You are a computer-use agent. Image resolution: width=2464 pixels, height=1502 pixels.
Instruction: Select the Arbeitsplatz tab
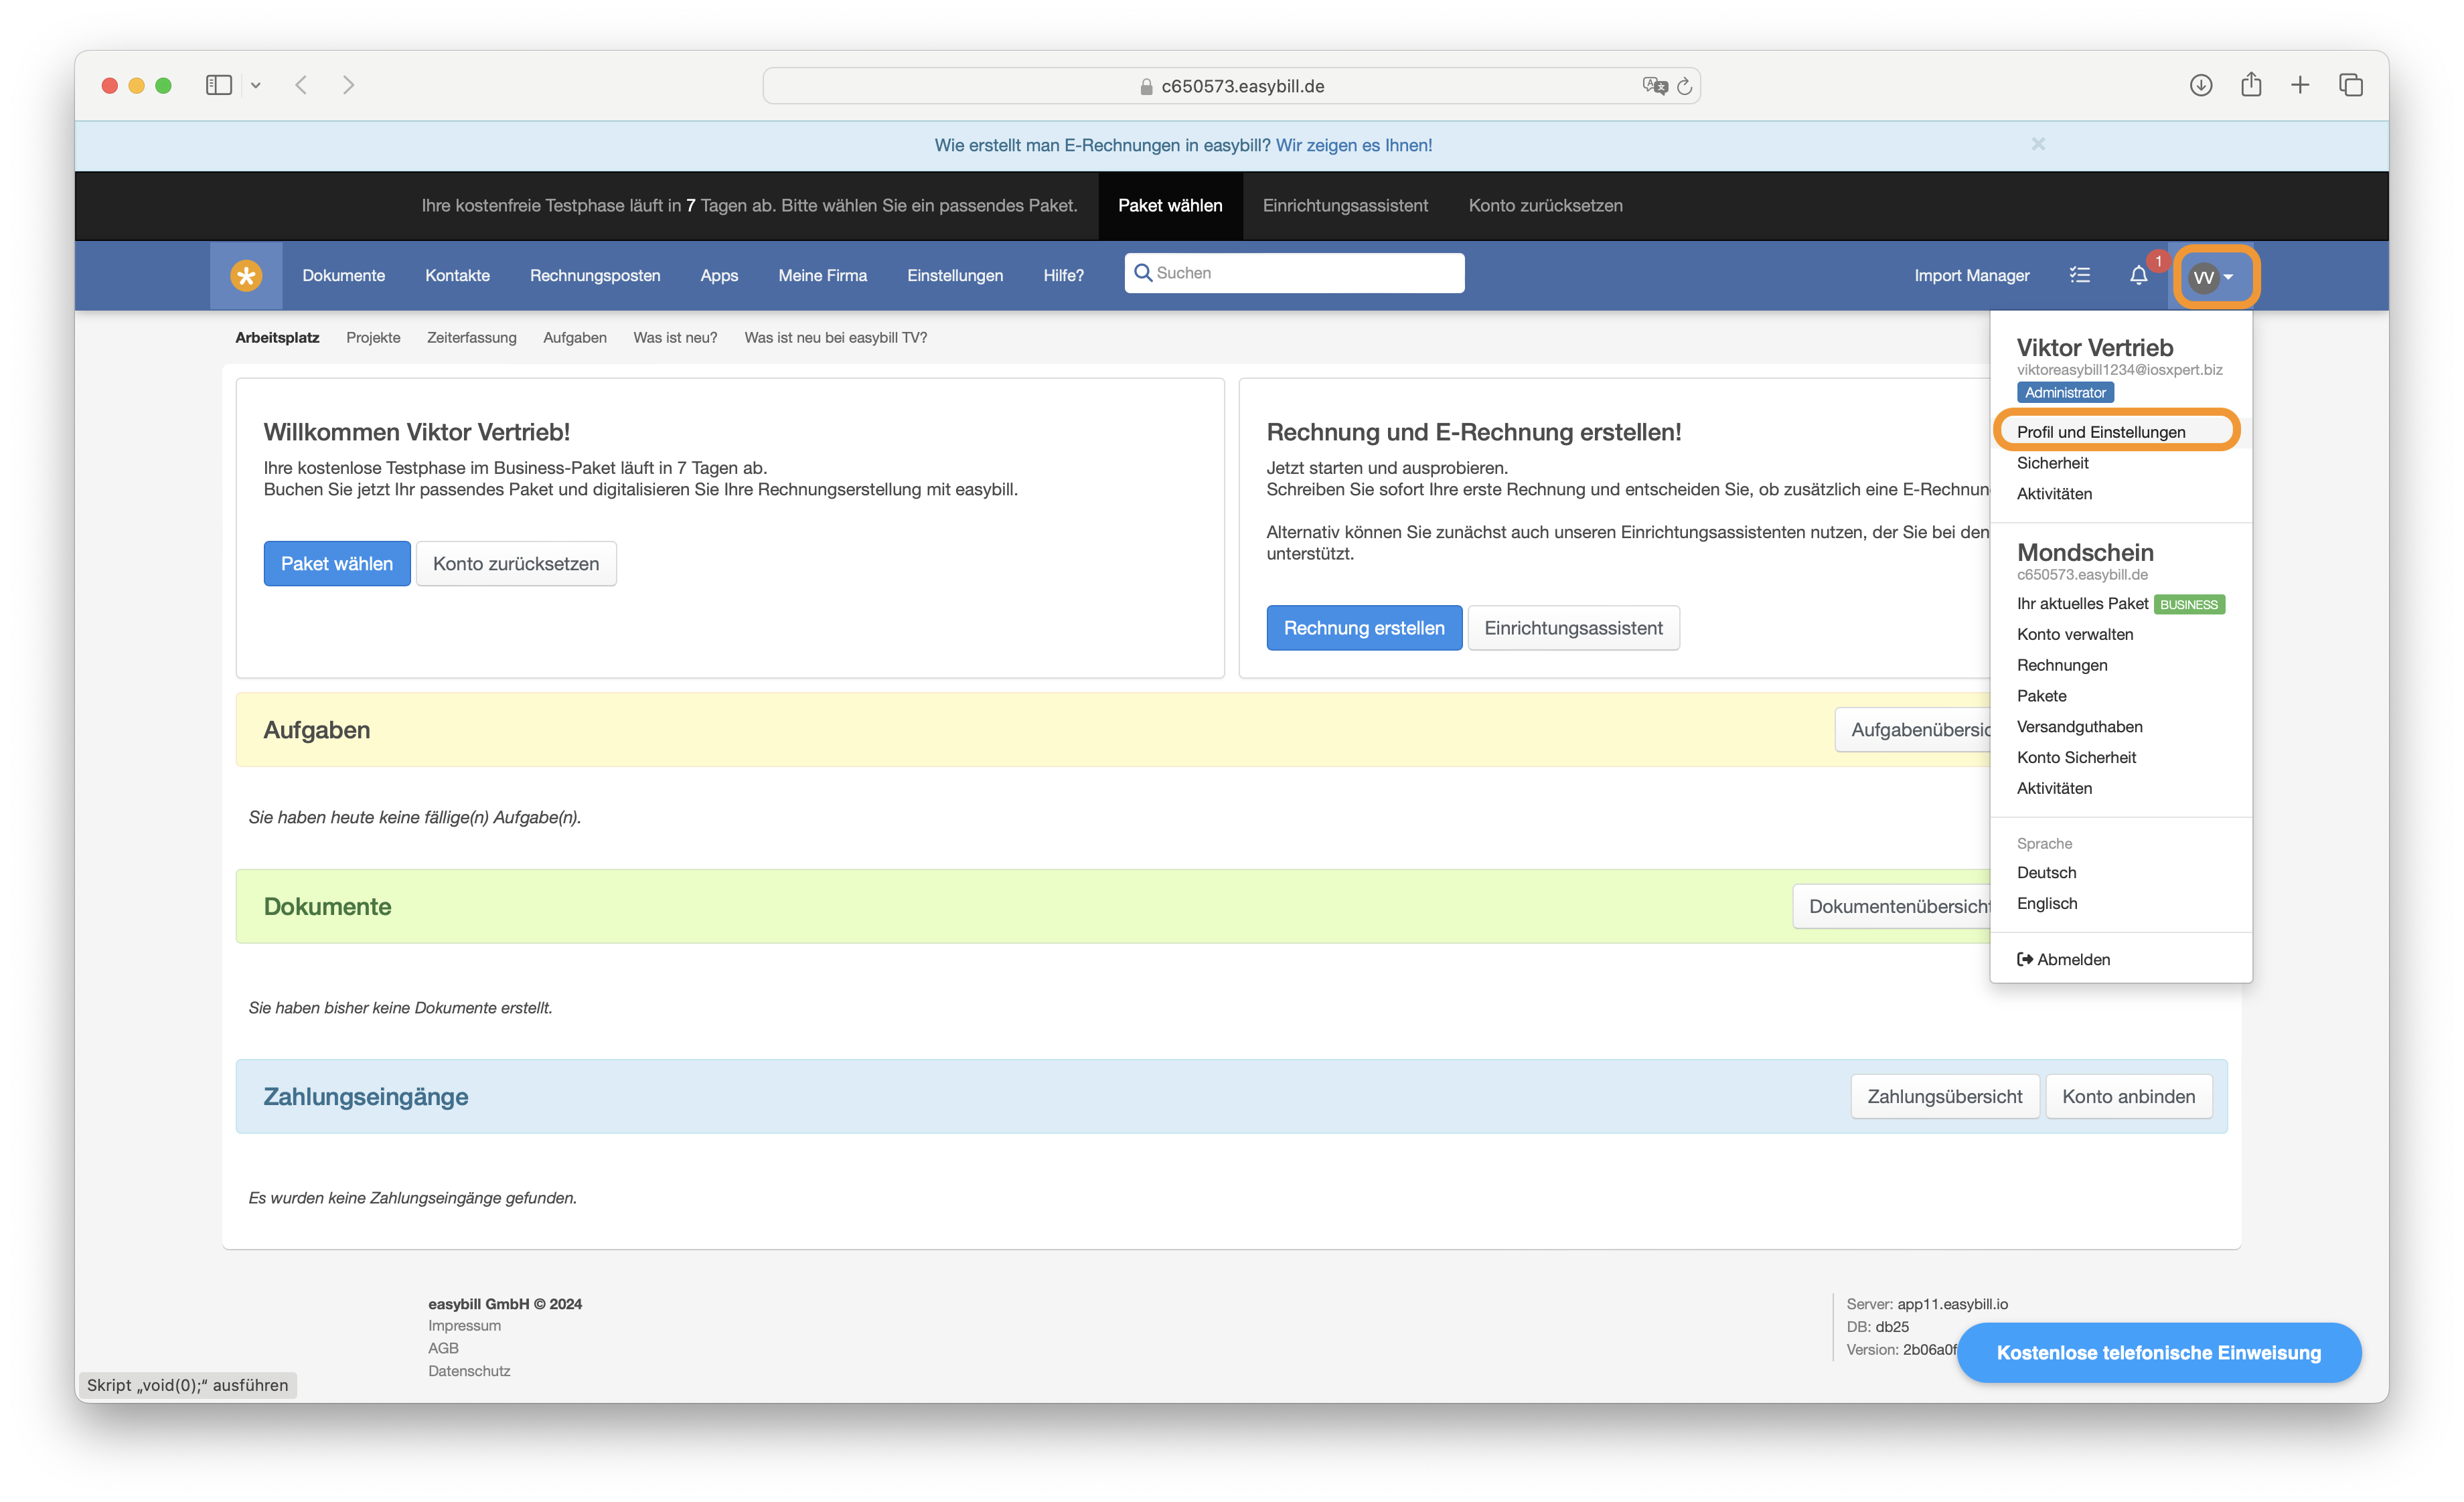click(x=277, y=338)
